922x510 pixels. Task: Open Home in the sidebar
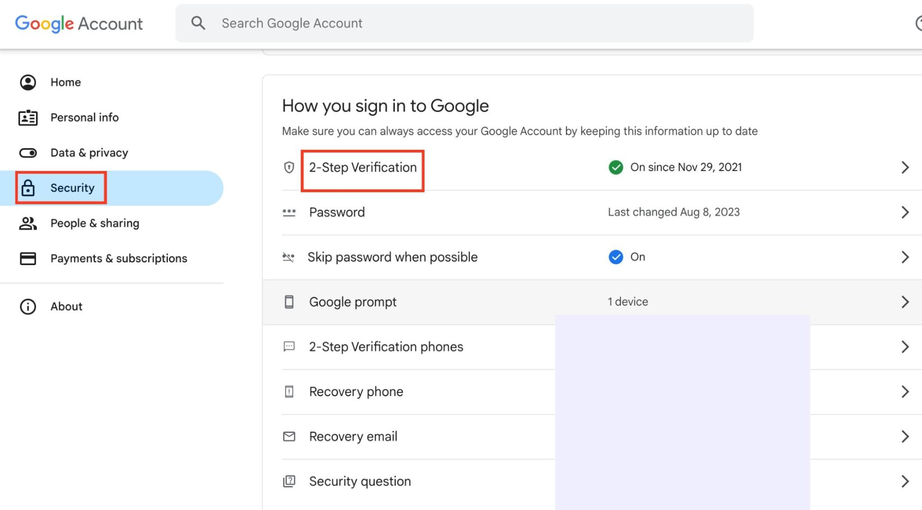pos(112,82)
